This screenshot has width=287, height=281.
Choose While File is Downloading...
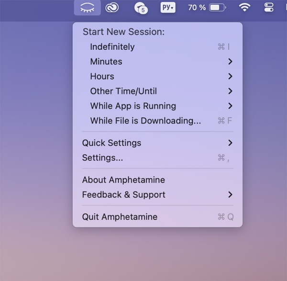[157, 121]
